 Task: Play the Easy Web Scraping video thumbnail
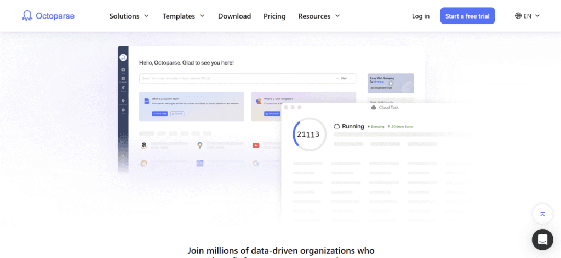pyautogui.click(x=391, y=83)
